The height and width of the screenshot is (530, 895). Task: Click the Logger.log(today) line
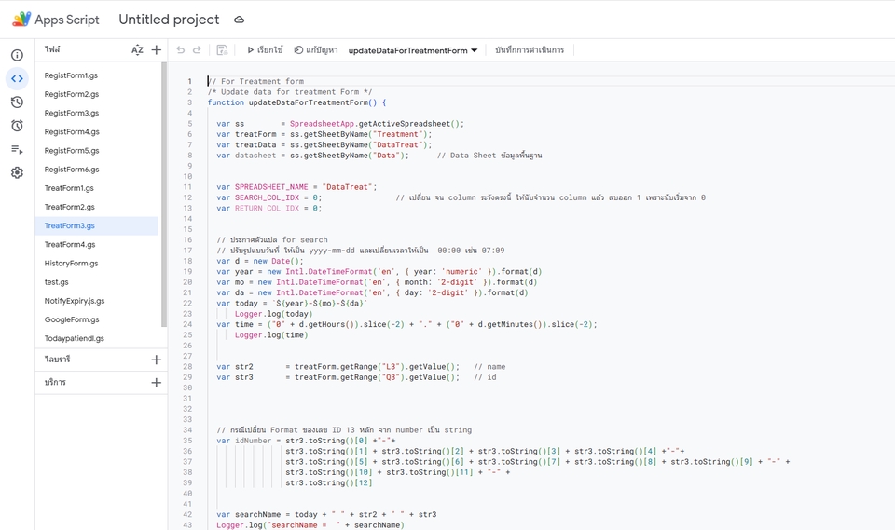click(273, 314)
